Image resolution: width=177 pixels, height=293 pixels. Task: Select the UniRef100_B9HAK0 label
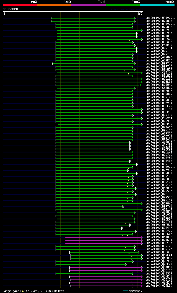159,42
